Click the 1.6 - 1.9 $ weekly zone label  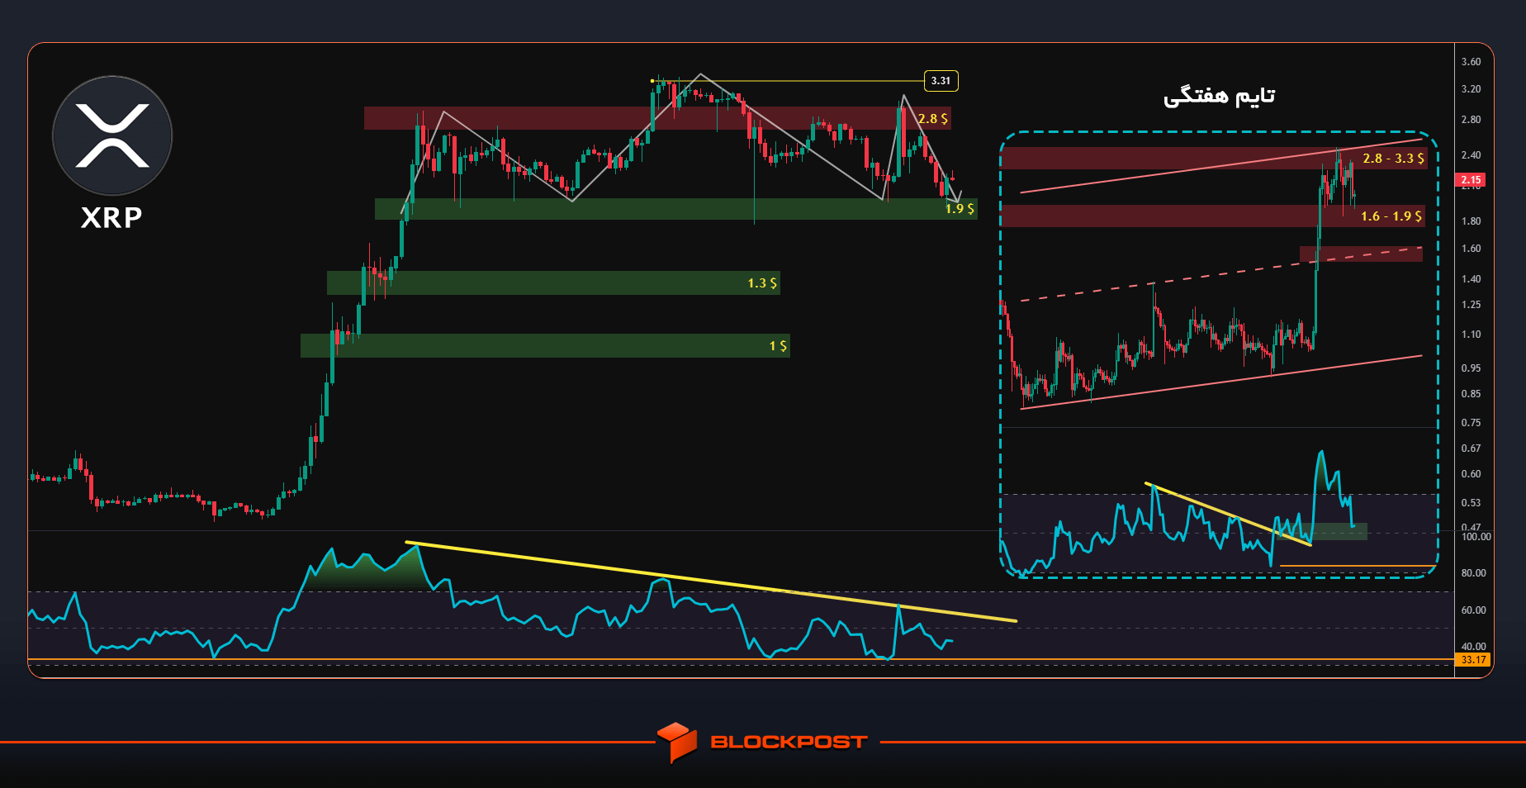pos(1391,216)
